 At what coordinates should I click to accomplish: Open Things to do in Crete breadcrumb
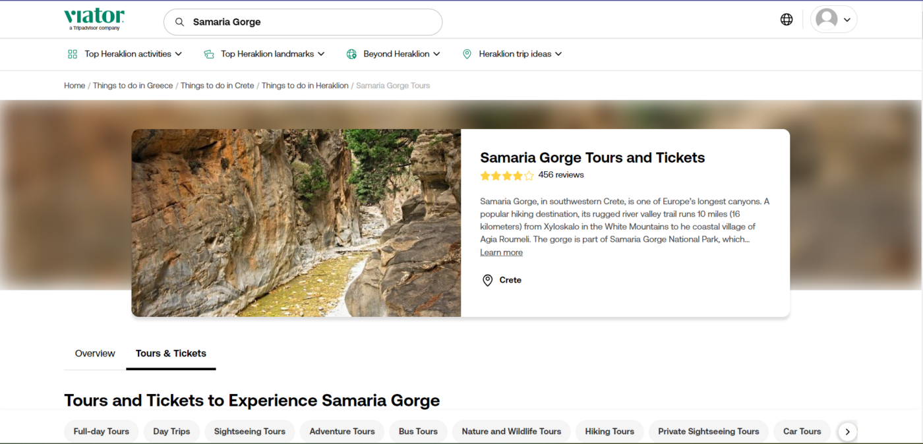pyautogui.click(x=217, y=86)
